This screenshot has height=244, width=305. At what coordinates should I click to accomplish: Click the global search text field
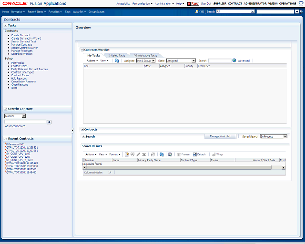(275, 11)
